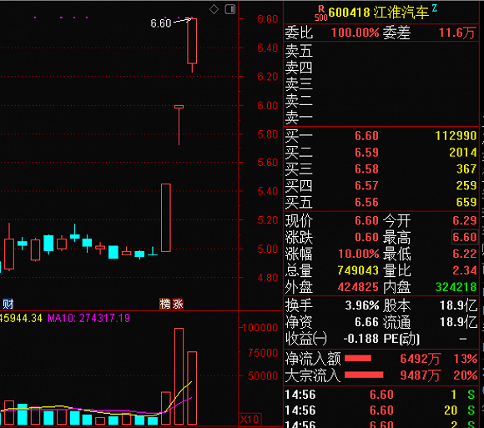Click 买四 bid price 6.57
This screenshot has height=428, width=484.
366,186
